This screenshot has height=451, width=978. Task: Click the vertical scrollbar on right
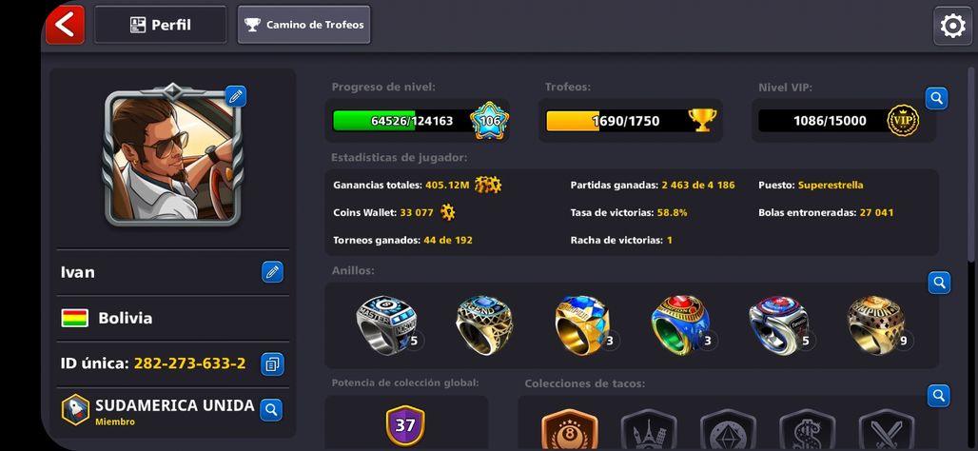click(971, 164)
